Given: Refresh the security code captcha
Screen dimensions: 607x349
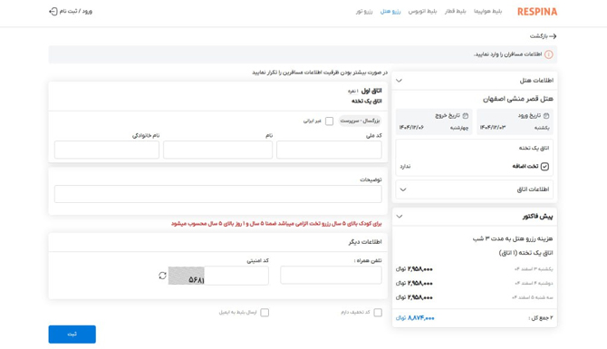Looking at the screenshot, I should 162,276.
